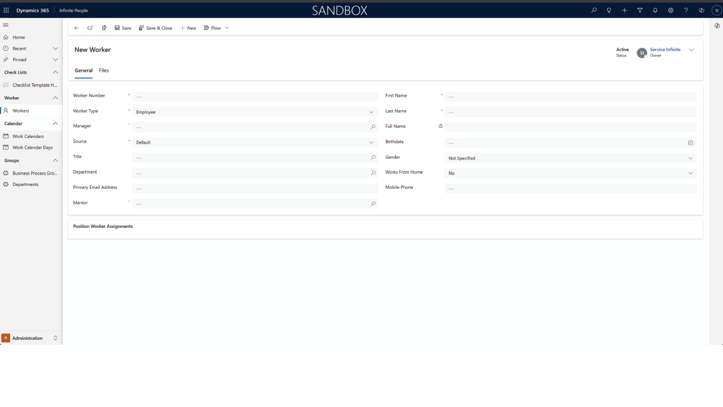Collapse the hamburger site map menu

pyautogui.click(x=6, y=25)
